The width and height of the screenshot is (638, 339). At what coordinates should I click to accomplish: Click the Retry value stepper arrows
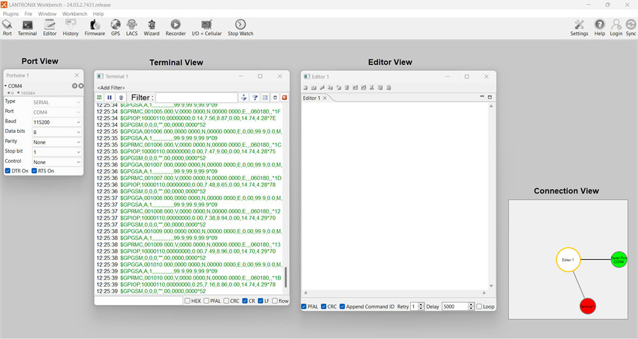point(421,306)
